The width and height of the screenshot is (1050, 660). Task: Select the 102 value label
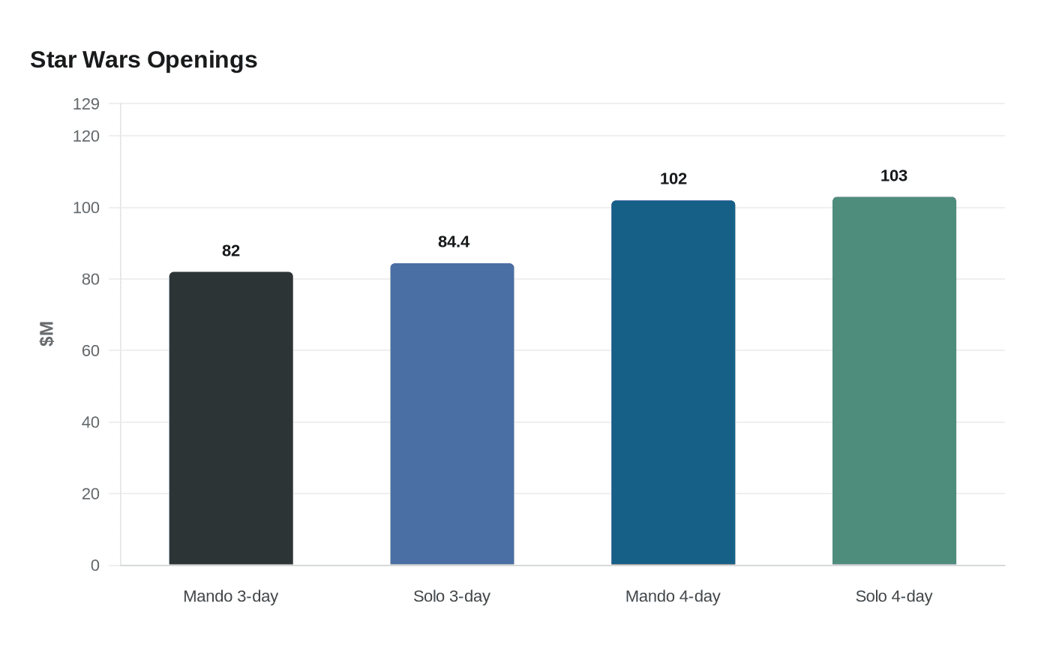coord(673,178)
